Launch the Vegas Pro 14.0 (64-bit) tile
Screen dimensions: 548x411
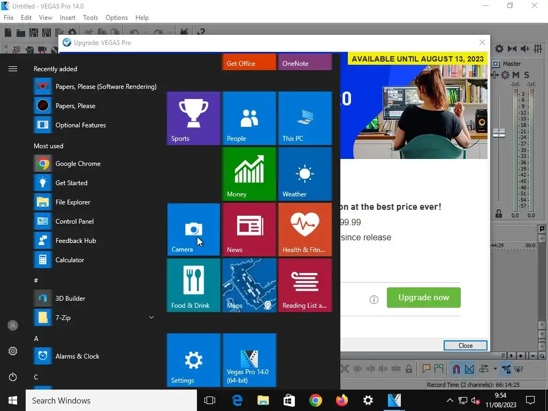point(249,360)
